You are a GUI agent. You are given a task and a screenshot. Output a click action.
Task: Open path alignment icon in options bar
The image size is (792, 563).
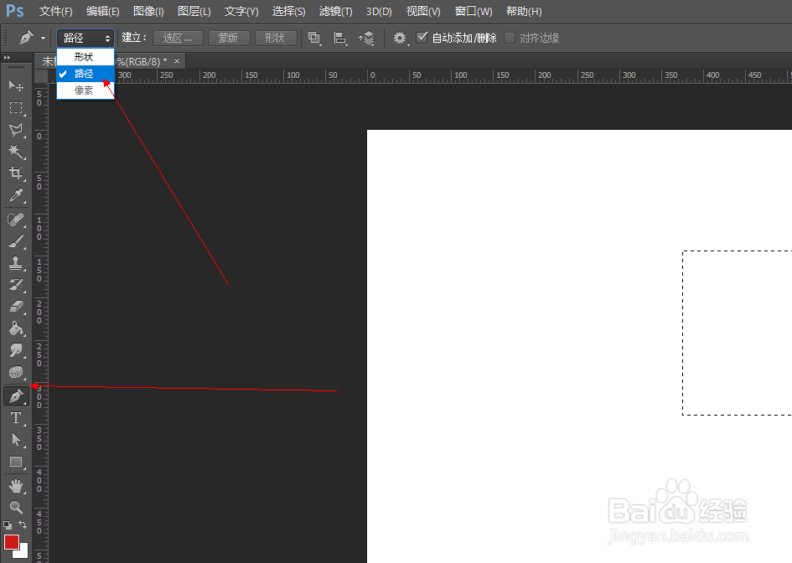click(340, 38)
